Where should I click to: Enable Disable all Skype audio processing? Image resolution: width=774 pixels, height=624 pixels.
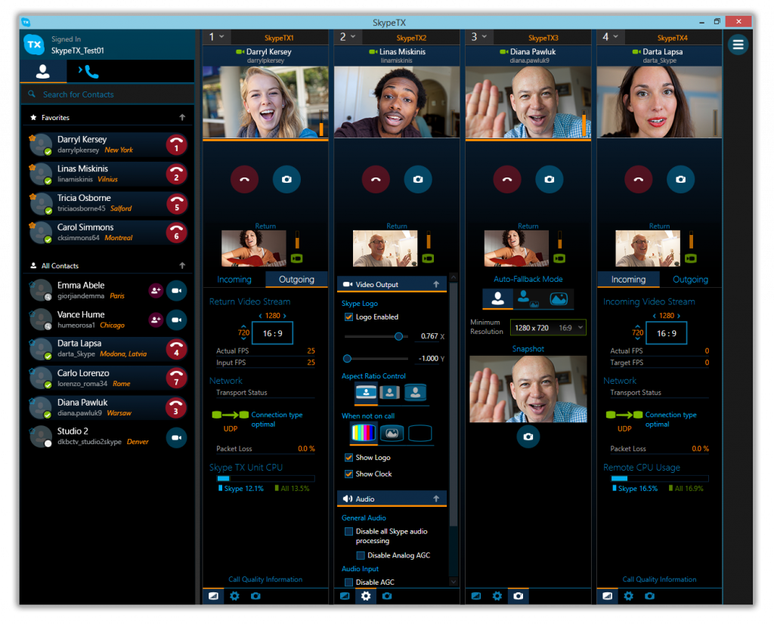tap(348, 532)
